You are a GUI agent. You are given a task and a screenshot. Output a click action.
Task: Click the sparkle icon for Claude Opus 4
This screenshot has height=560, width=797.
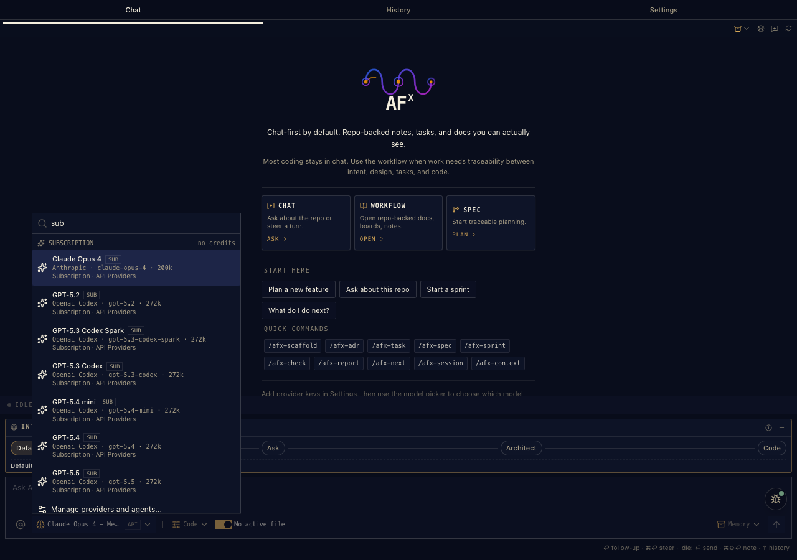click(42, 268)
